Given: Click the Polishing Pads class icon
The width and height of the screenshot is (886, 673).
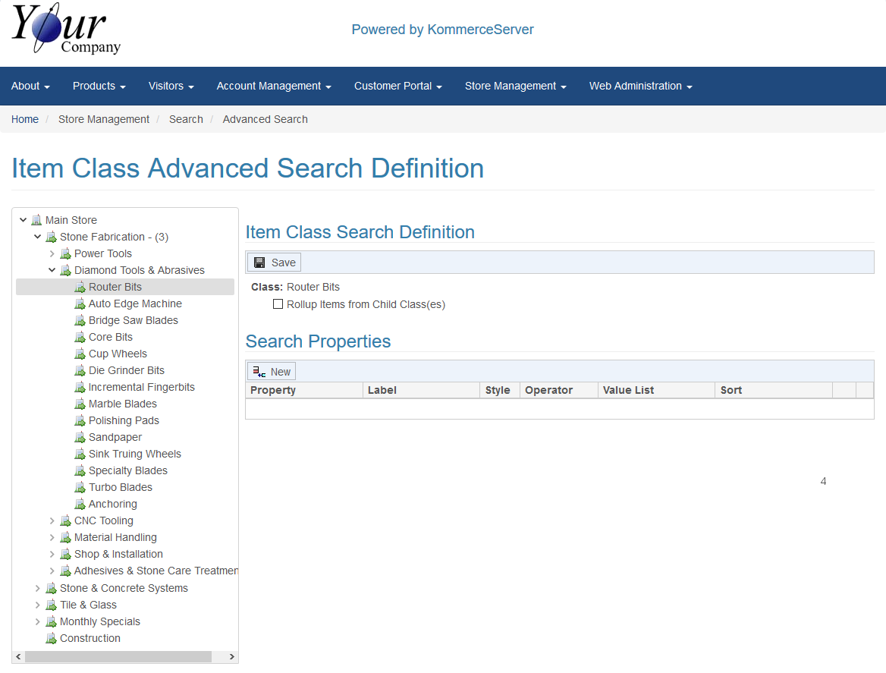Looking at the screenshot, I should pos(80,420).
